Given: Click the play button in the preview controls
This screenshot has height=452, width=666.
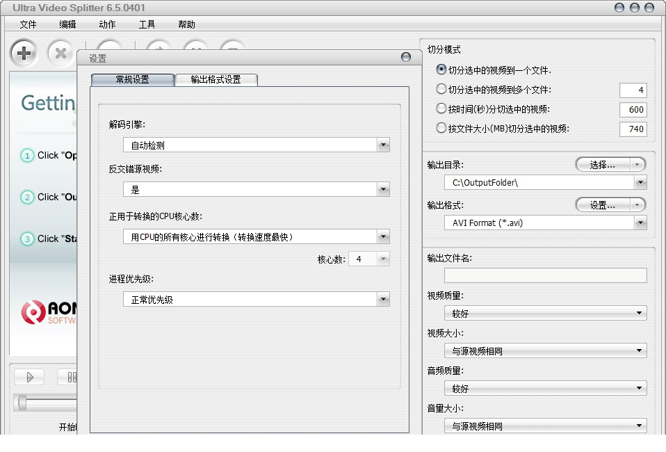Looking at the screenshot, I should tap(29, 377).
